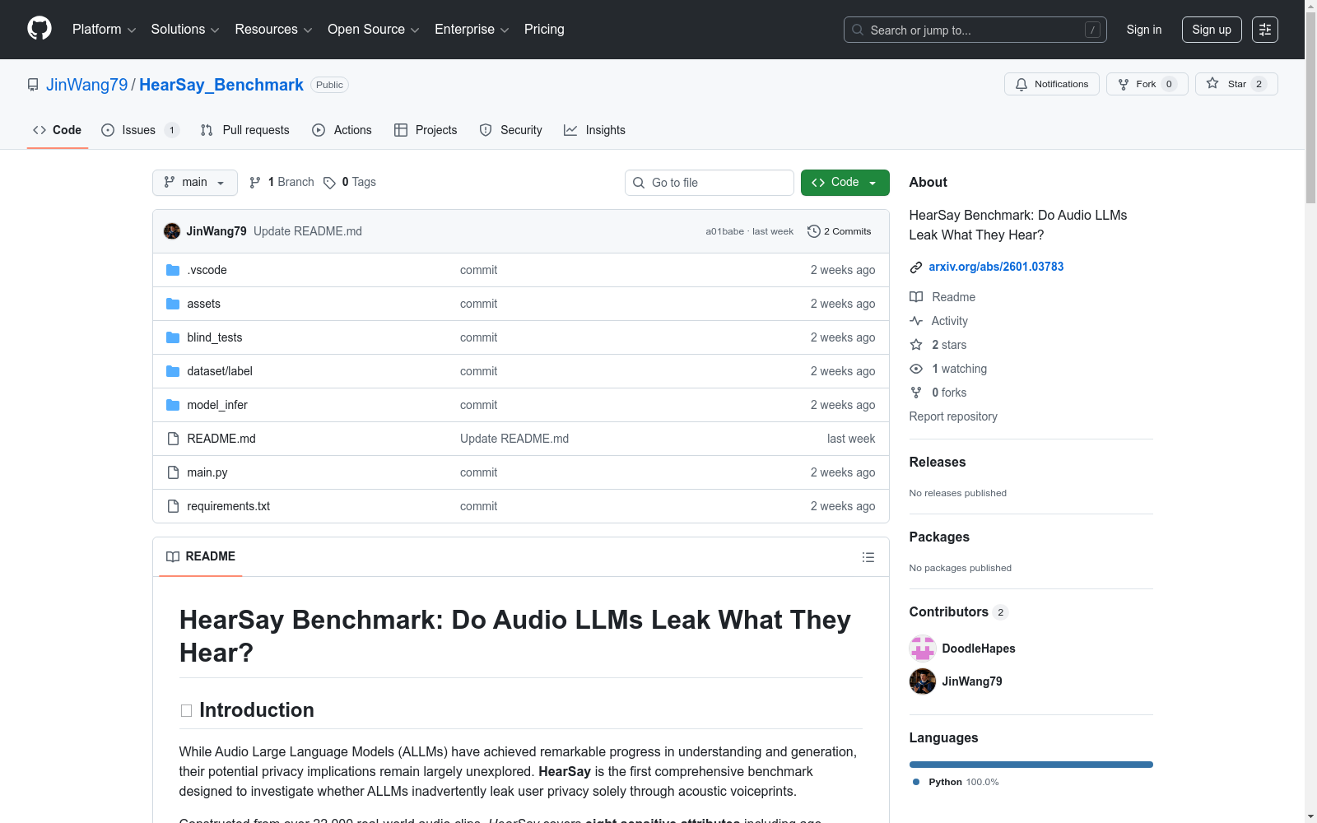View commit history via 2 Commits
The width and height of the screenshot is (1317, 823).
pos(840,231)
